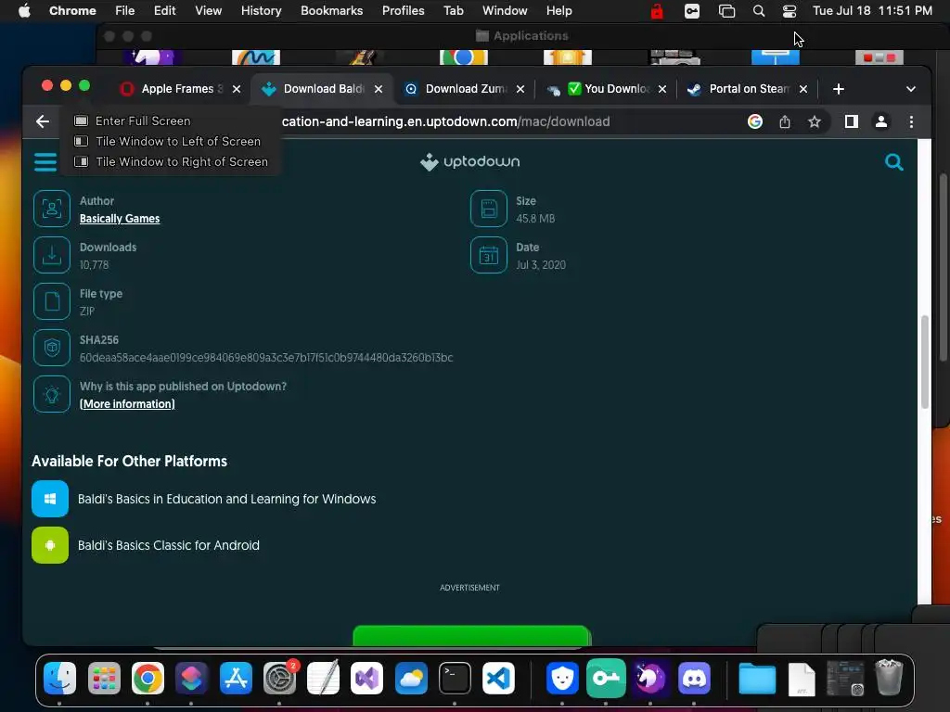The height and width of the screenshot is (712, 950).
Task: Close the Portal on Steam tab
Action: pyautogui.click(x=802, y=89)
